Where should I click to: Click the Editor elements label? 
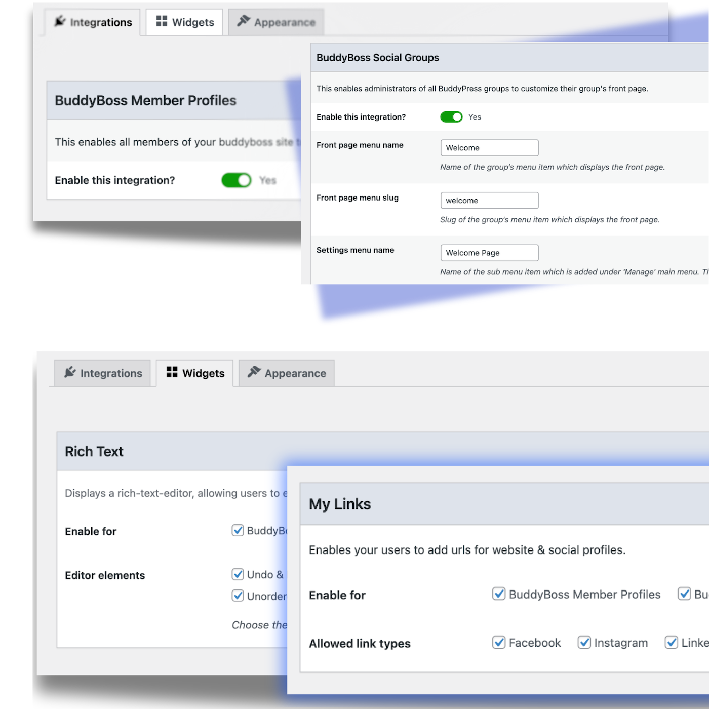pyautogui.click(x=105, y=575)
